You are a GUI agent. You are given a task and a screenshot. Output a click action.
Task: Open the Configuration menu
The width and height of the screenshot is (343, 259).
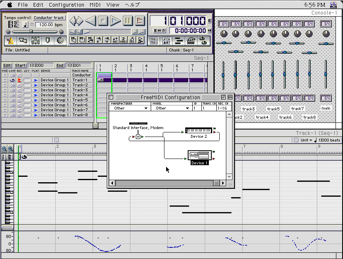click(66, 5)
